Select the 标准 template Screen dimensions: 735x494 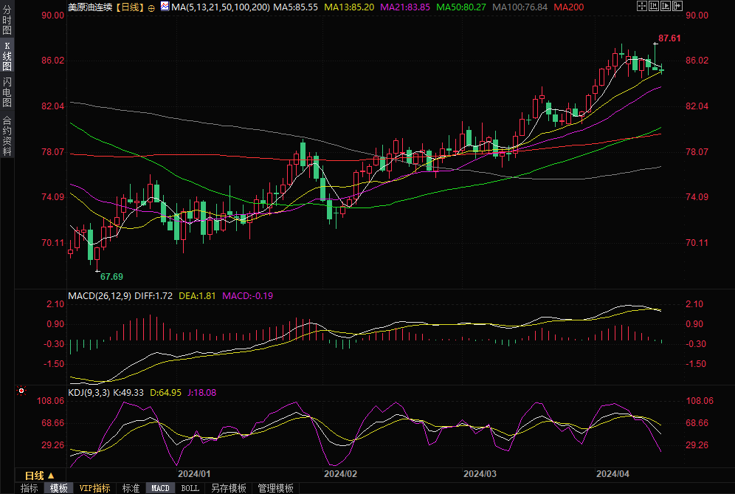[x=131, y=488]
